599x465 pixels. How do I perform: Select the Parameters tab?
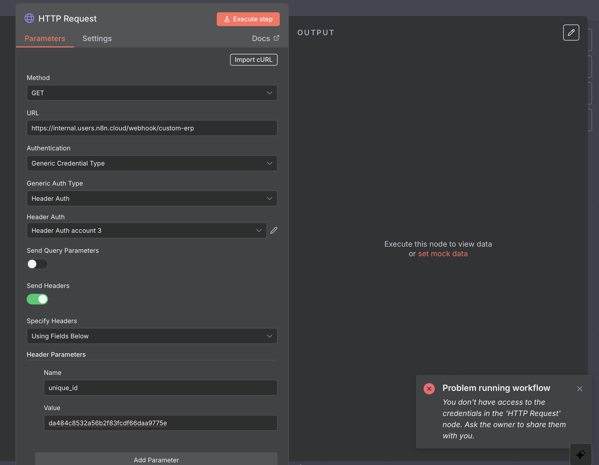click(45, 38)
